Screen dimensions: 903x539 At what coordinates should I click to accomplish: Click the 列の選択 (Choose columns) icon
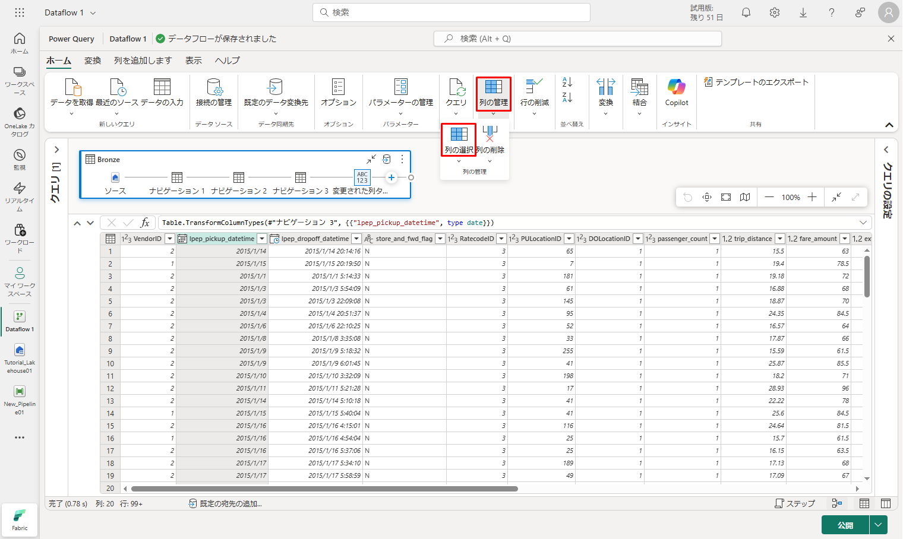[459, 135]
